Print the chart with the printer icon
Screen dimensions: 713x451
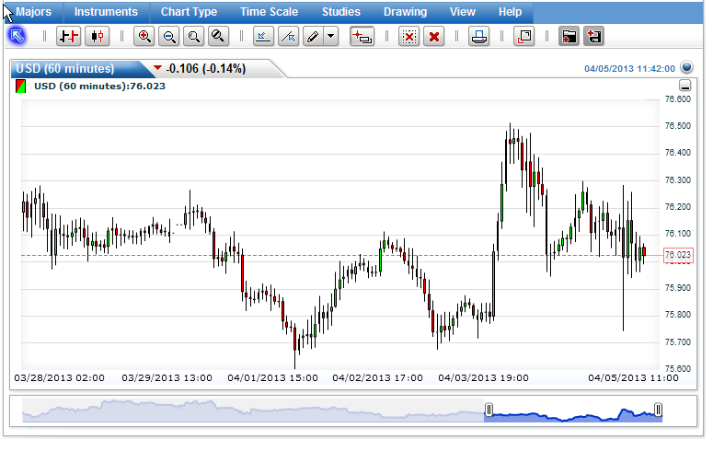(x=478, y=36)
